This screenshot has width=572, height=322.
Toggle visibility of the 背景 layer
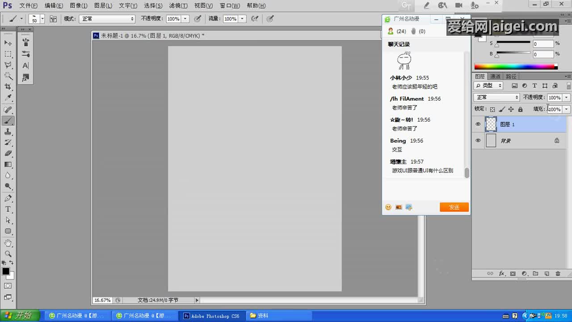478,140
